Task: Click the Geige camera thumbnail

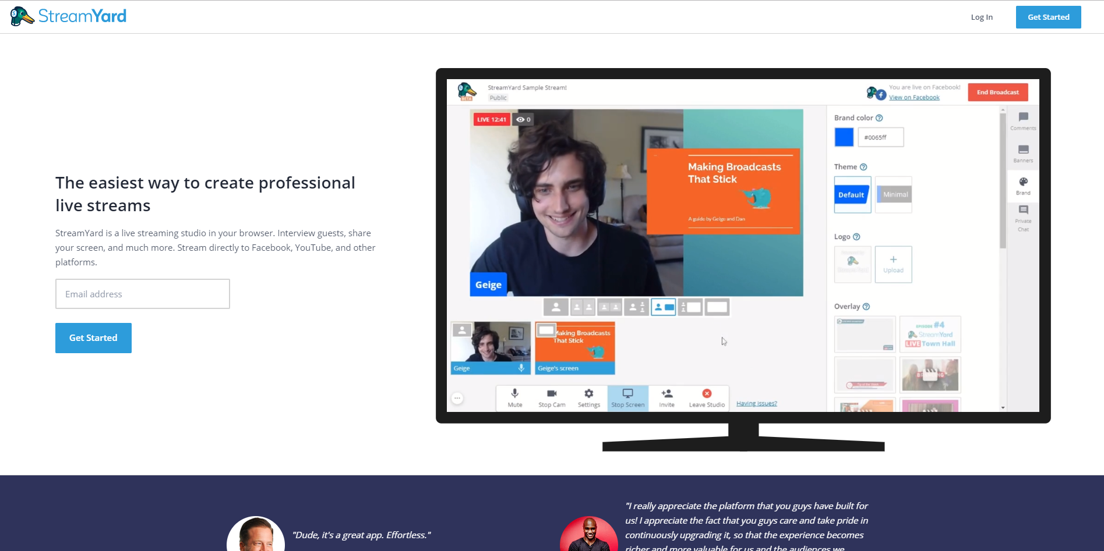Action: (490, 348)
